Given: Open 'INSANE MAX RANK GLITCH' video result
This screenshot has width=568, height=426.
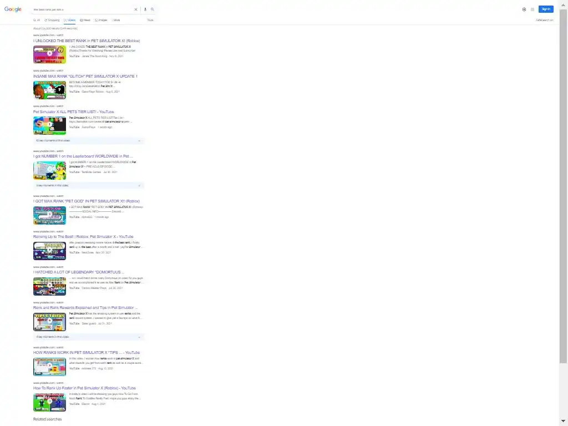Looking at the screenshot, I should click(85, 77).
